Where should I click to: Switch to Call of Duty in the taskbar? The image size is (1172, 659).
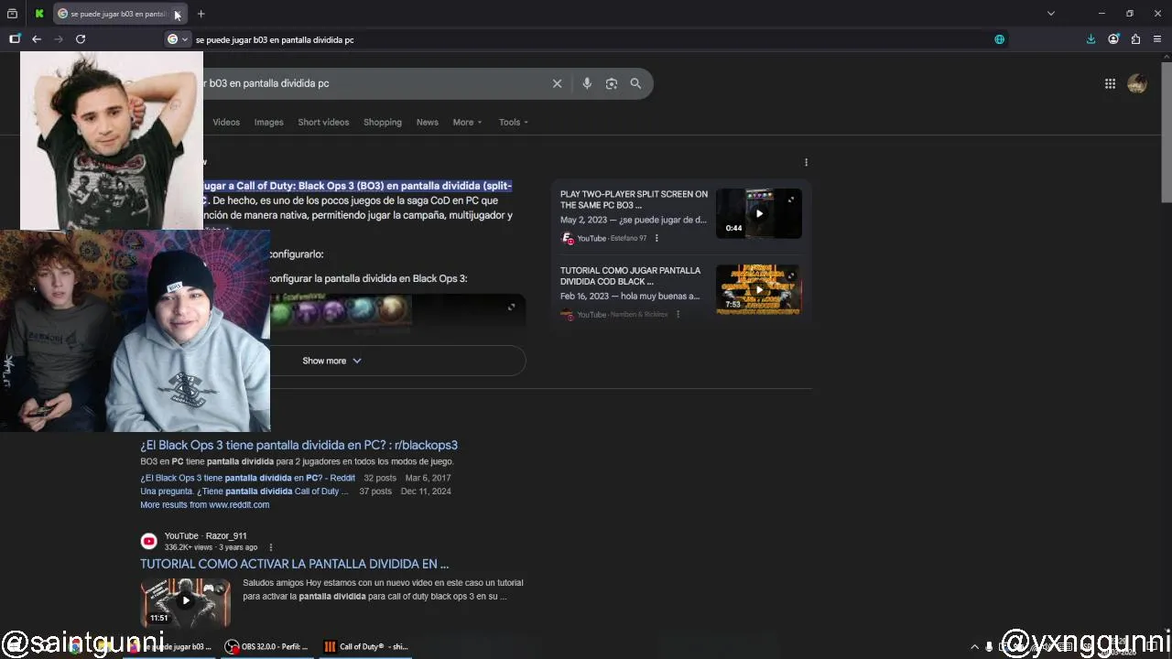[366, 646]
